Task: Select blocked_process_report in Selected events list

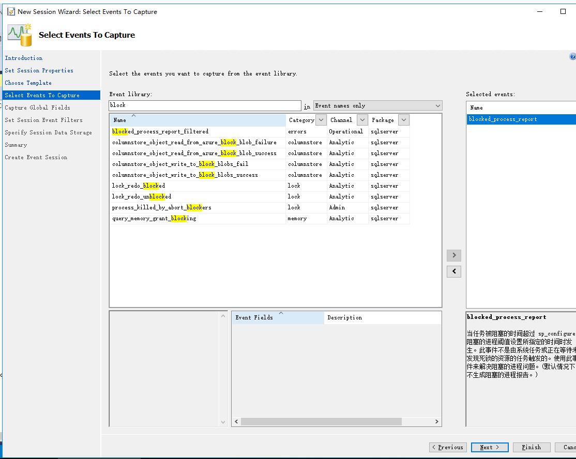Action: [x=521, y=119]
